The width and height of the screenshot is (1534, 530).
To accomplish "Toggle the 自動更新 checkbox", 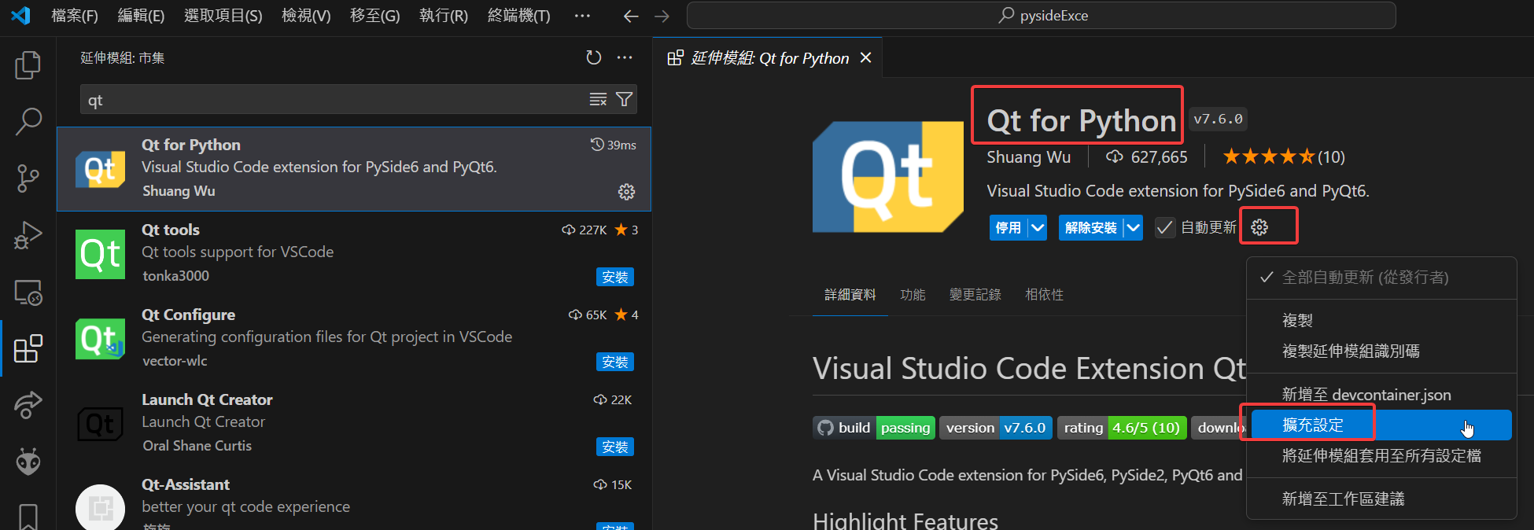I will 1165,227.
